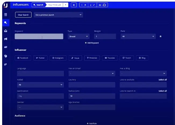Viewport: 175px width, 125px height.
Task: Open the mail envelope icon in the sidebar
Action: pyautogui.click(x=5, y=31)
